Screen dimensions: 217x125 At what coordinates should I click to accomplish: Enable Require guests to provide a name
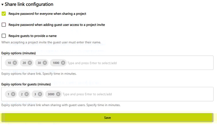[4, 36]
